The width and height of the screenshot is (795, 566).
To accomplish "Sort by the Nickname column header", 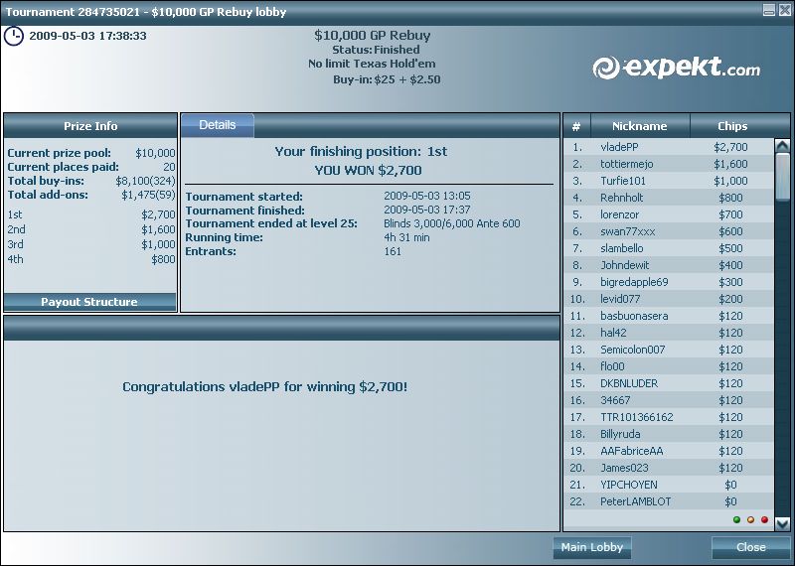I will click(640, 126).
